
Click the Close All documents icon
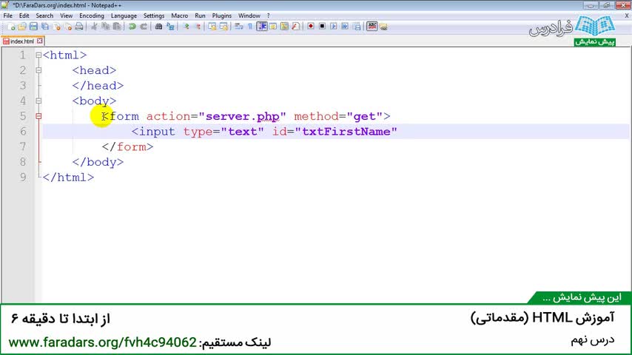coord(68,27)
